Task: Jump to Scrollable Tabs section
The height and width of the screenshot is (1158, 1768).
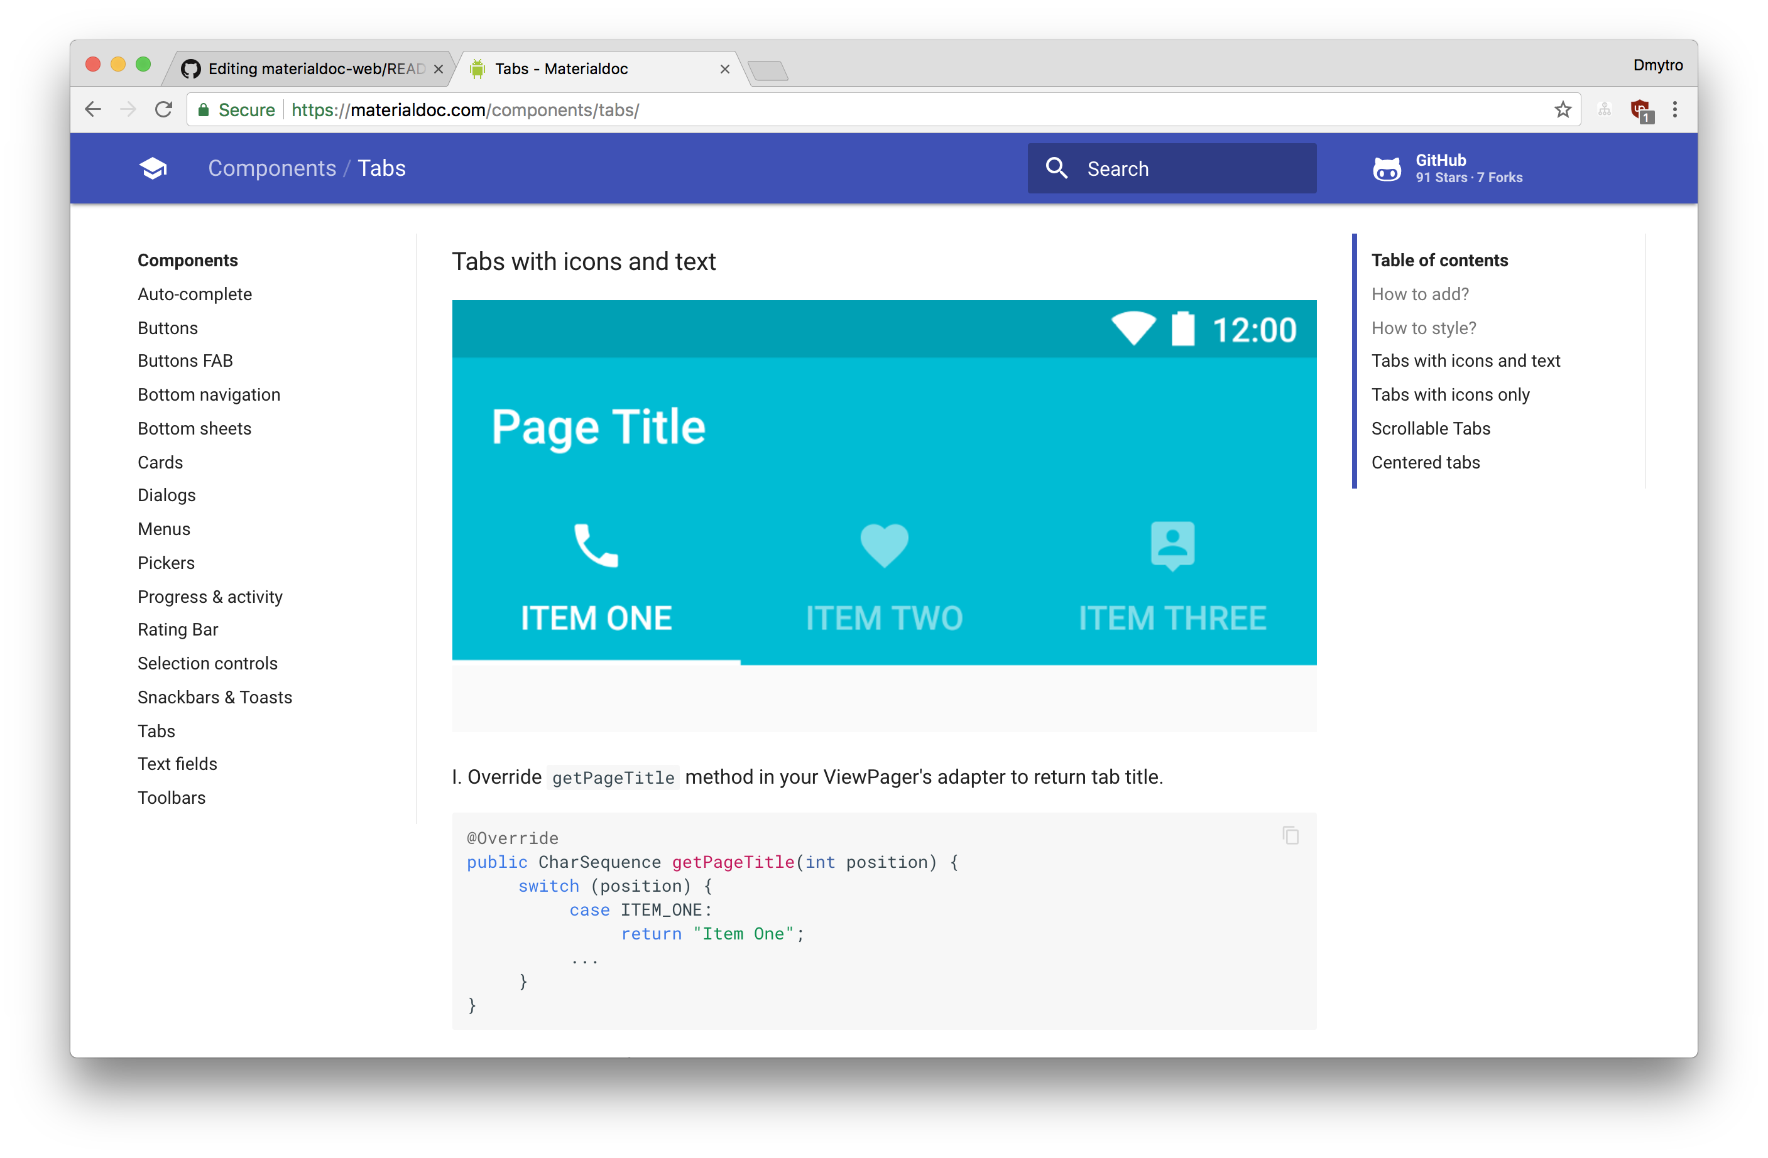Action: tap(1430, 428)
